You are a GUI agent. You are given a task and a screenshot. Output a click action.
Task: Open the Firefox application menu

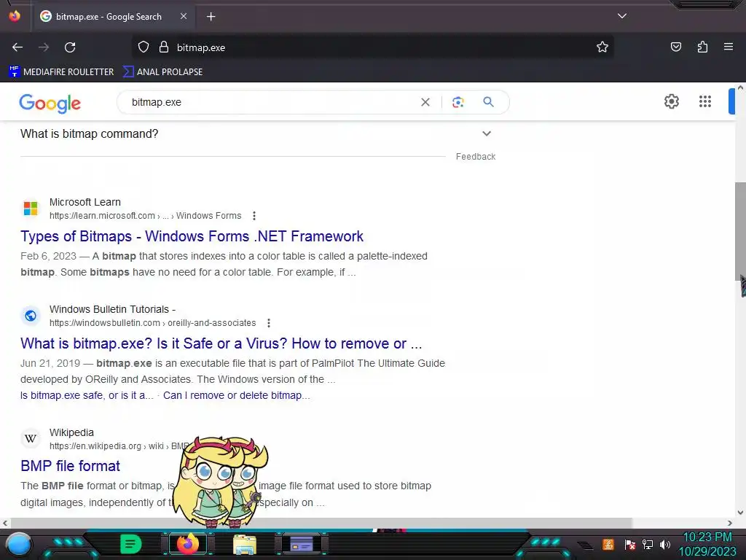coord(729,47)
